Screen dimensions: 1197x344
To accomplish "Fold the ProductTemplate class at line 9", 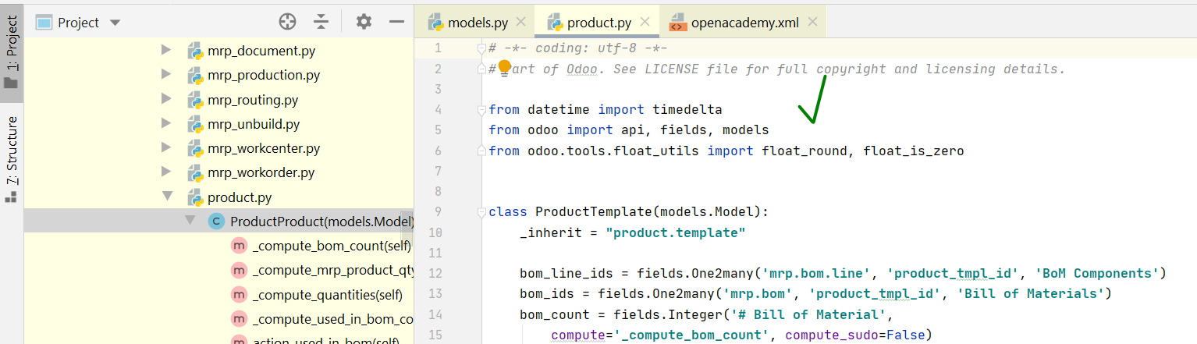I will point(481,211).
